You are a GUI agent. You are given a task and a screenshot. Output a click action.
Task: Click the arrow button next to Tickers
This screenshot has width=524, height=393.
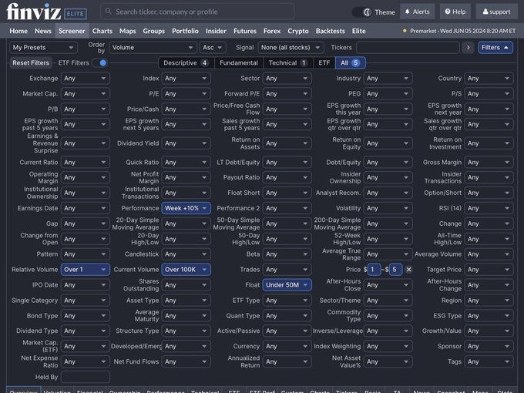pyautogui.click(x=469, y=48)
